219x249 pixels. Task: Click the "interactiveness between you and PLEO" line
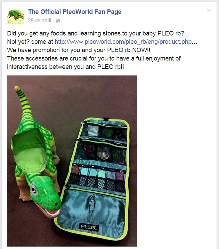click(65, 67)
